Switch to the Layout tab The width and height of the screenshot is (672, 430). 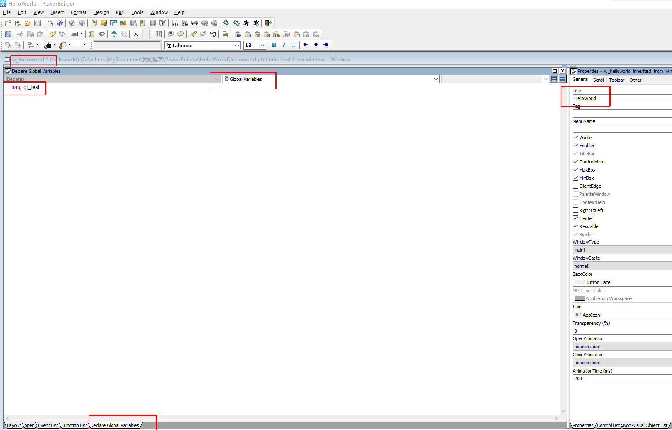14,425
